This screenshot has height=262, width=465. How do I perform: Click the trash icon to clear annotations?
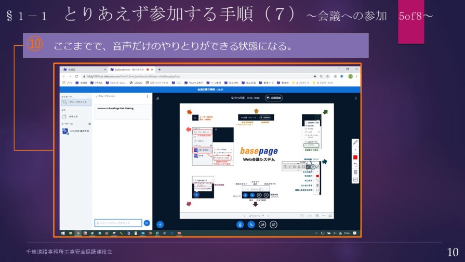(x=355, y=172)
